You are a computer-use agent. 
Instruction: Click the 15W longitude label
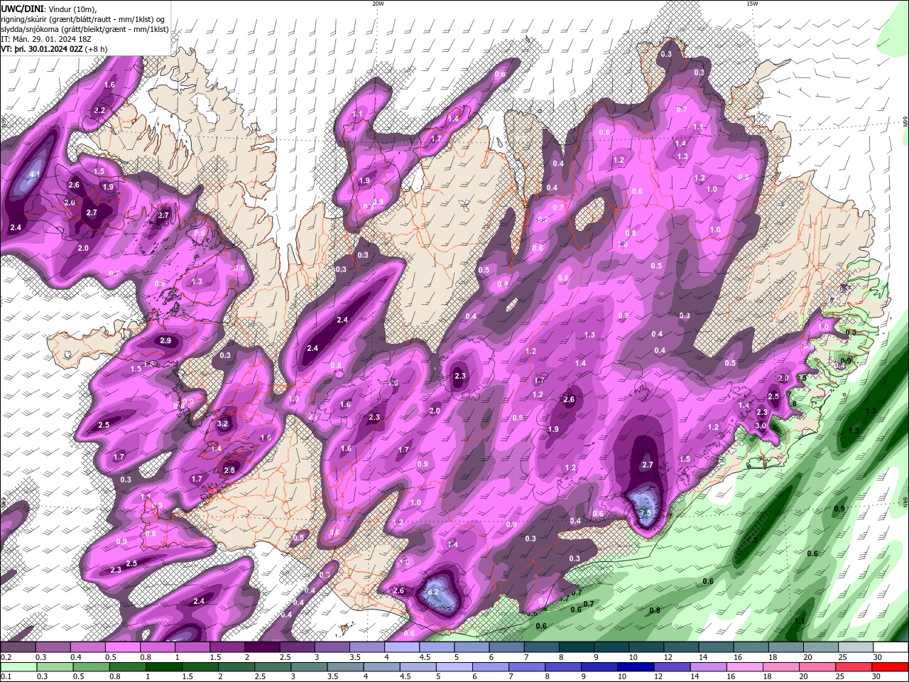pyautogui.click(x=753, y=4)
